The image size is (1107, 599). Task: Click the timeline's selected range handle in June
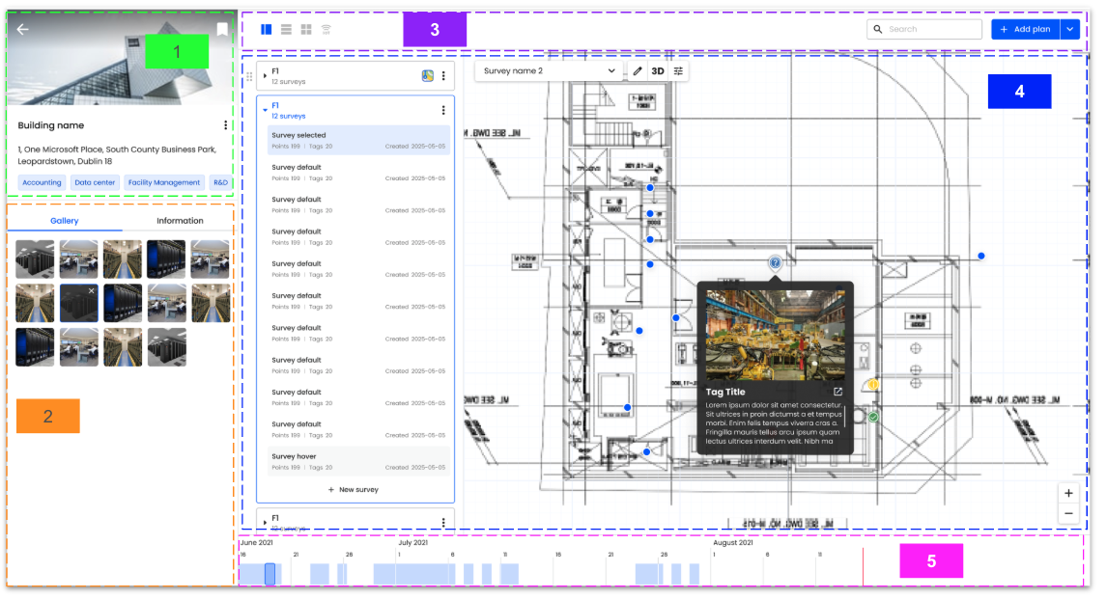(x=270, y=574)
